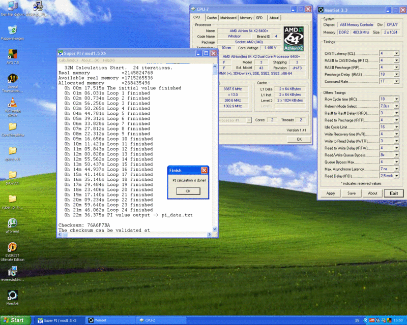
Task: Launch the MemSet desktop shortcut
Action: [x=12, y=298]
